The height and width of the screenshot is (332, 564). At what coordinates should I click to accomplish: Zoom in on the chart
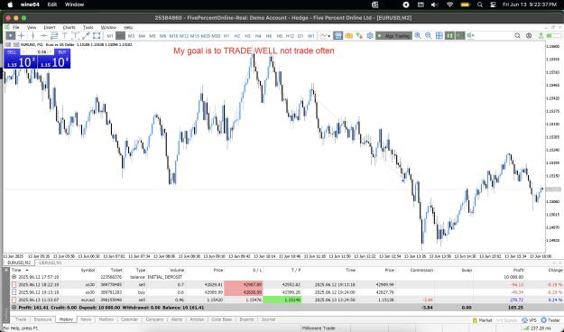(418, 35)
